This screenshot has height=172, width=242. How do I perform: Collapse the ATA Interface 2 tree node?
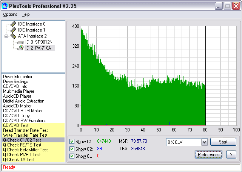tap(6, 36)
